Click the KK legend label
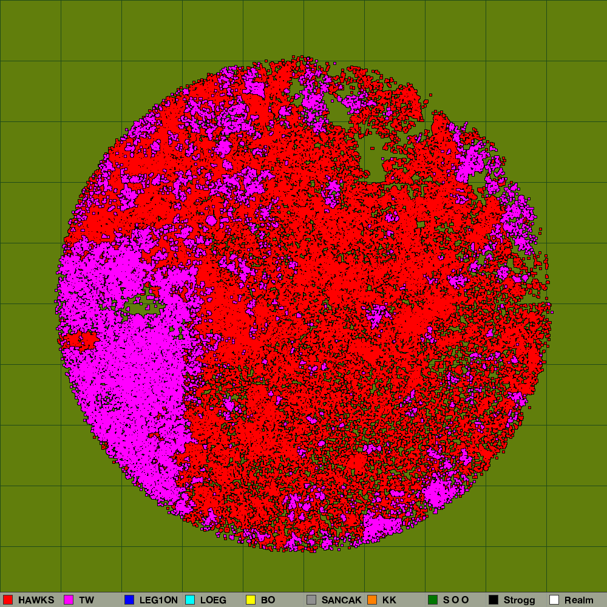Screen dimensions: 607x607 (x=389, y=600)
